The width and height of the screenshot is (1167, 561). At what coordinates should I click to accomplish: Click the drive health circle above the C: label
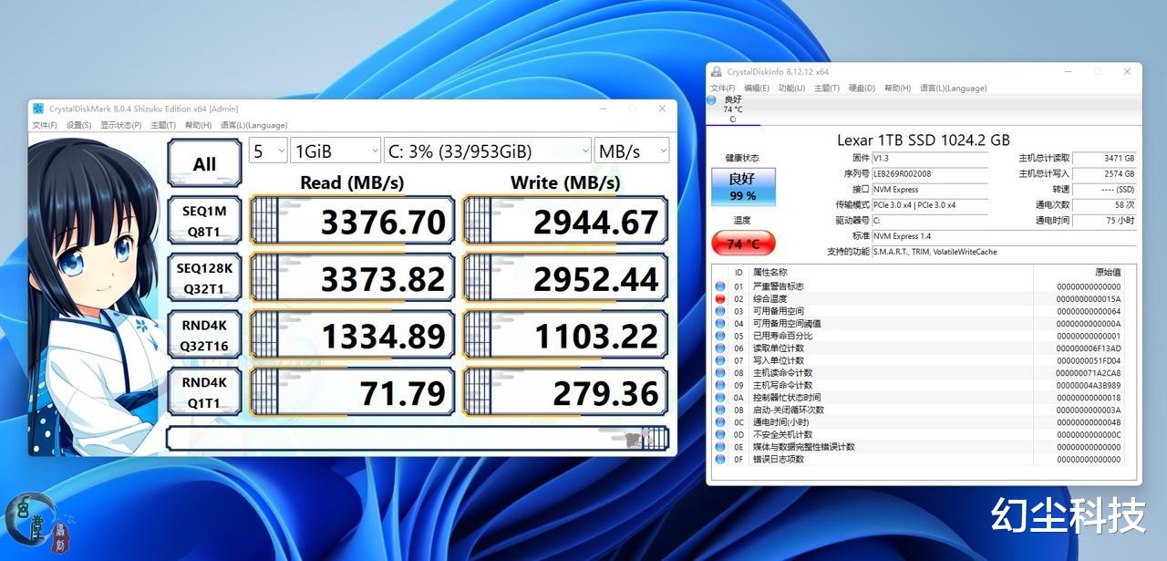[x=712, y=100]
